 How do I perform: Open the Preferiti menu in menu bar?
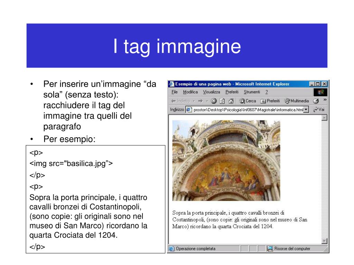pyautogui.click(x=232, y=92)
